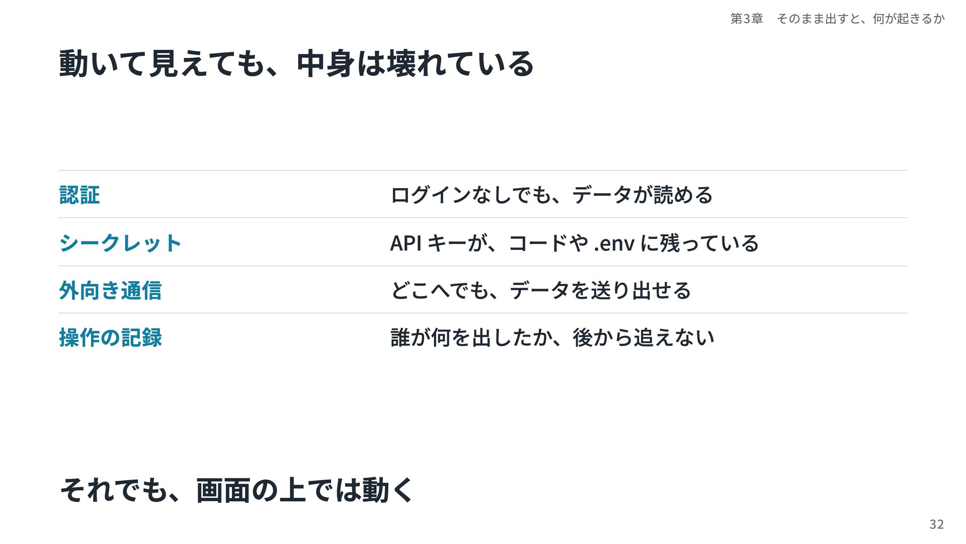
Task: Click the word 画面 in bottom statement
Action: pos(223,490)
